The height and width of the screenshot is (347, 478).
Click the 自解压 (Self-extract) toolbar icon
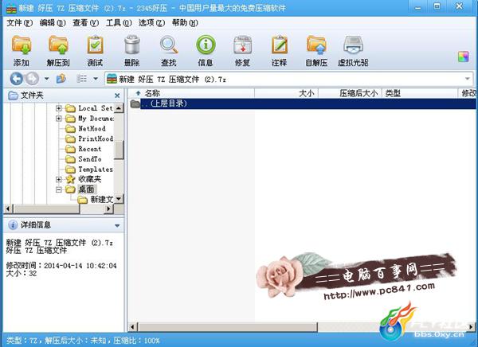(x=316, y=45)
